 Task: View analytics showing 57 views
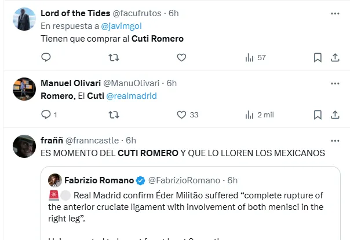click(255, 57)
